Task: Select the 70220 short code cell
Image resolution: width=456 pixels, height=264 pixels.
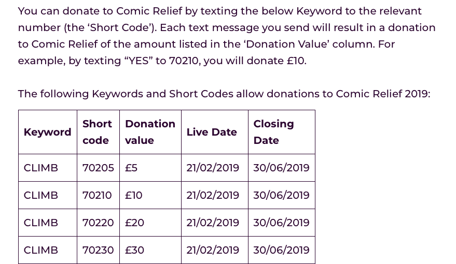Action: pos(98,223)
